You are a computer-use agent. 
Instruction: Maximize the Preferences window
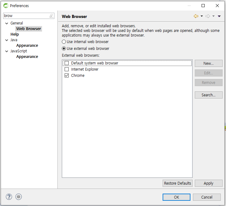tap(203, 6)
